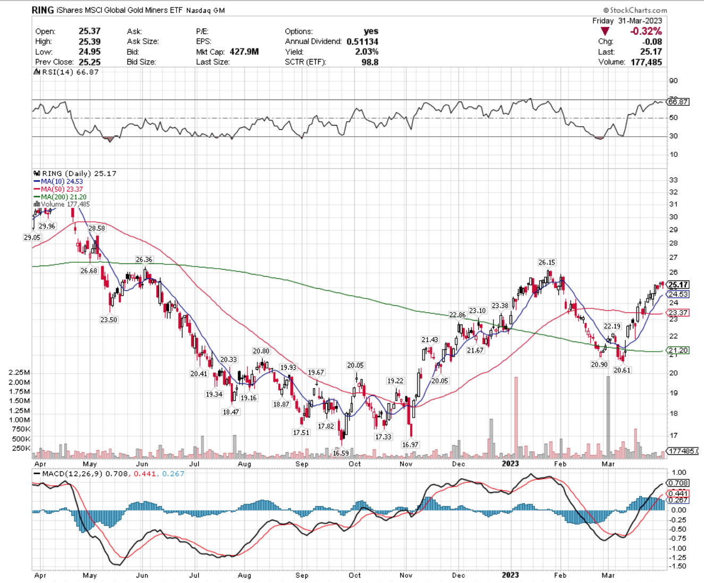This screenshot has height=583, width=704.
Task: Click the 177485 volume axis tag
Action: click(x=683, y=451)
